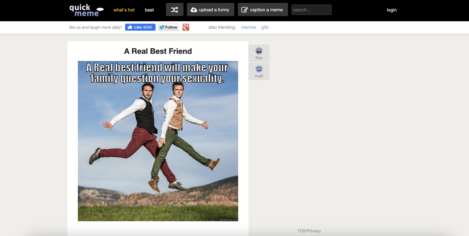The image size is (469, 236).
Task: Open the best tab
Action: [149, 10]
